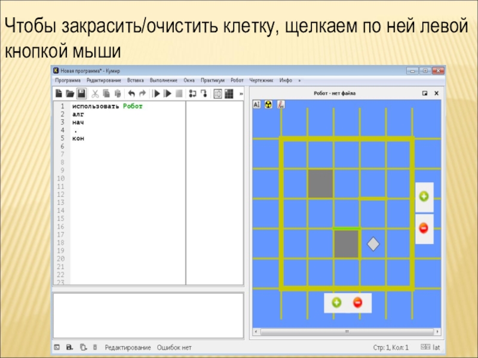Clear the gray cell beside the robot
Screen dimensions: 478x358
[x=347, y=244]
